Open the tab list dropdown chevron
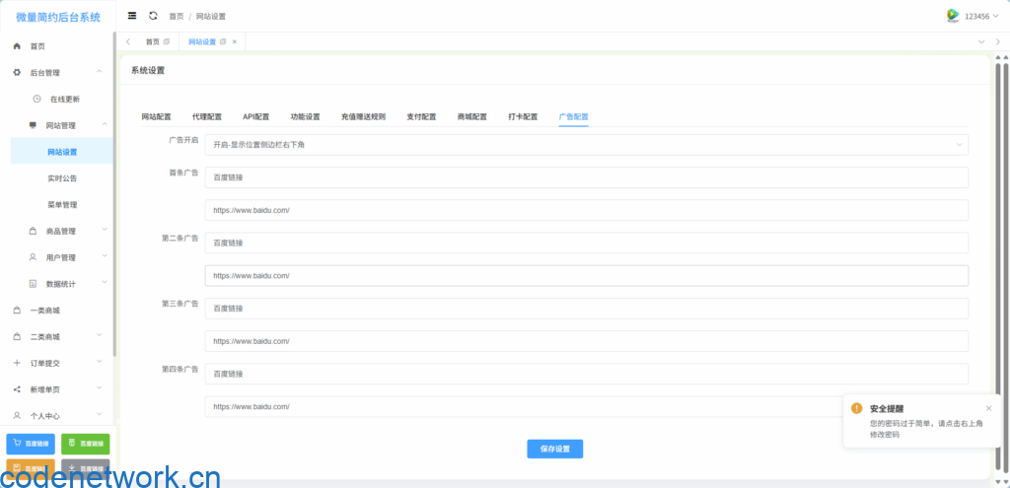The height and width of the screenshot is (488, 1010). (x=997, y=41)
